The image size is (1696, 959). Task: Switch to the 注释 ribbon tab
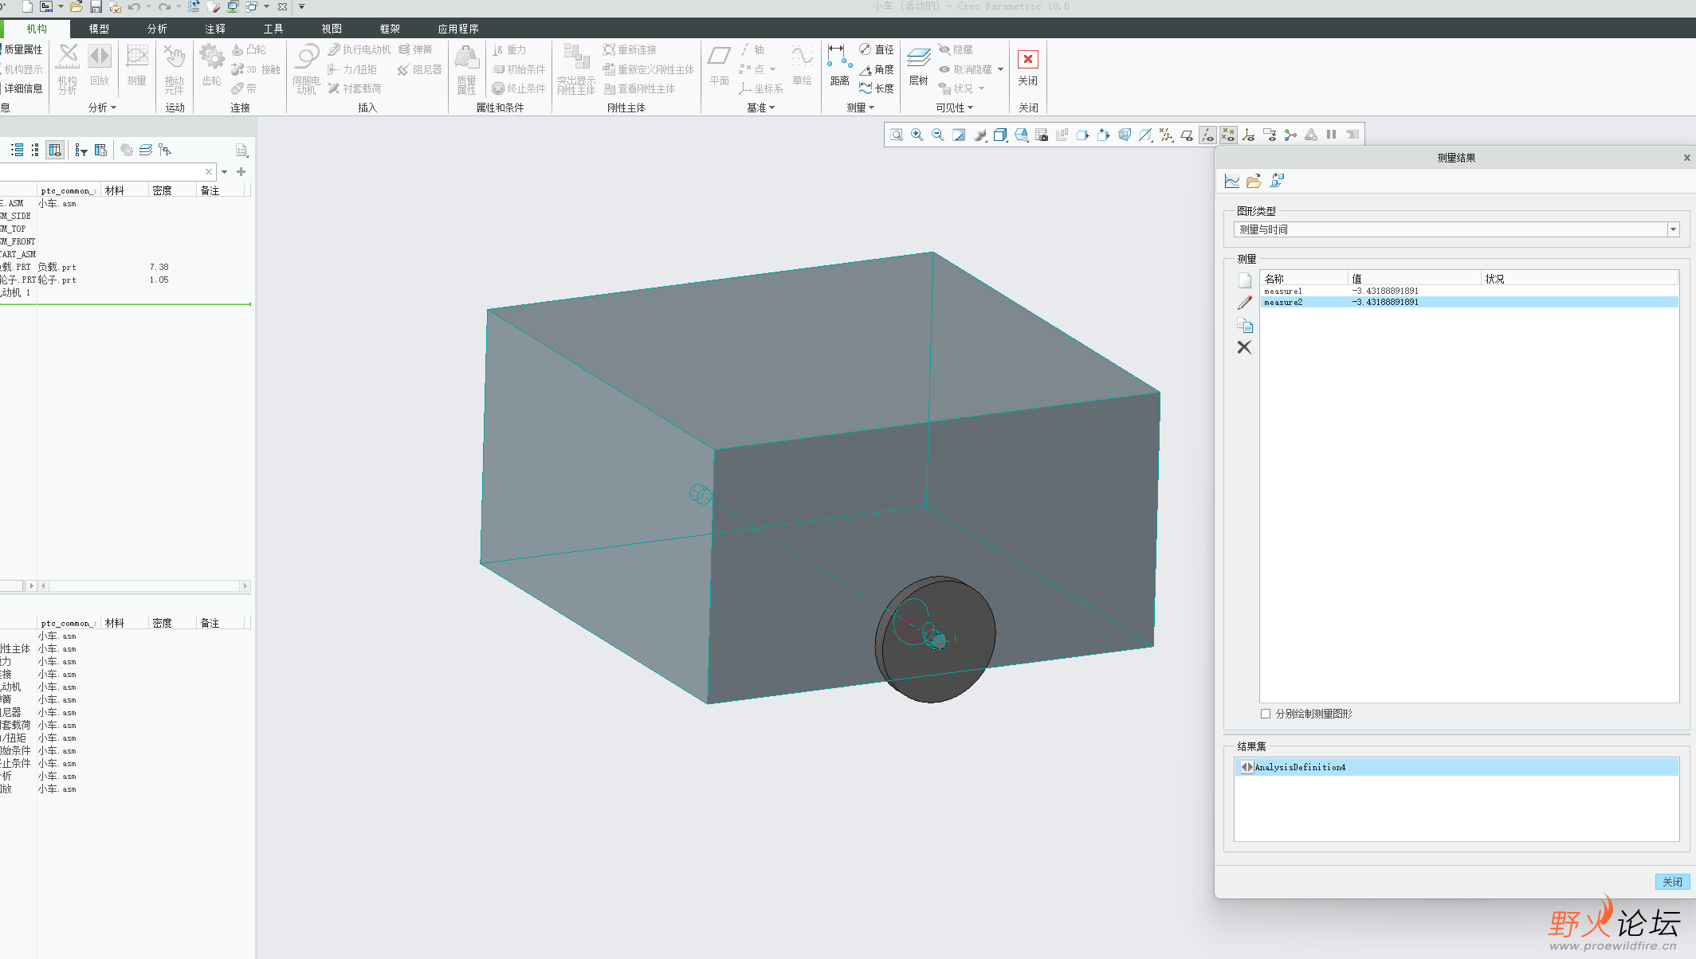[215, 29]
